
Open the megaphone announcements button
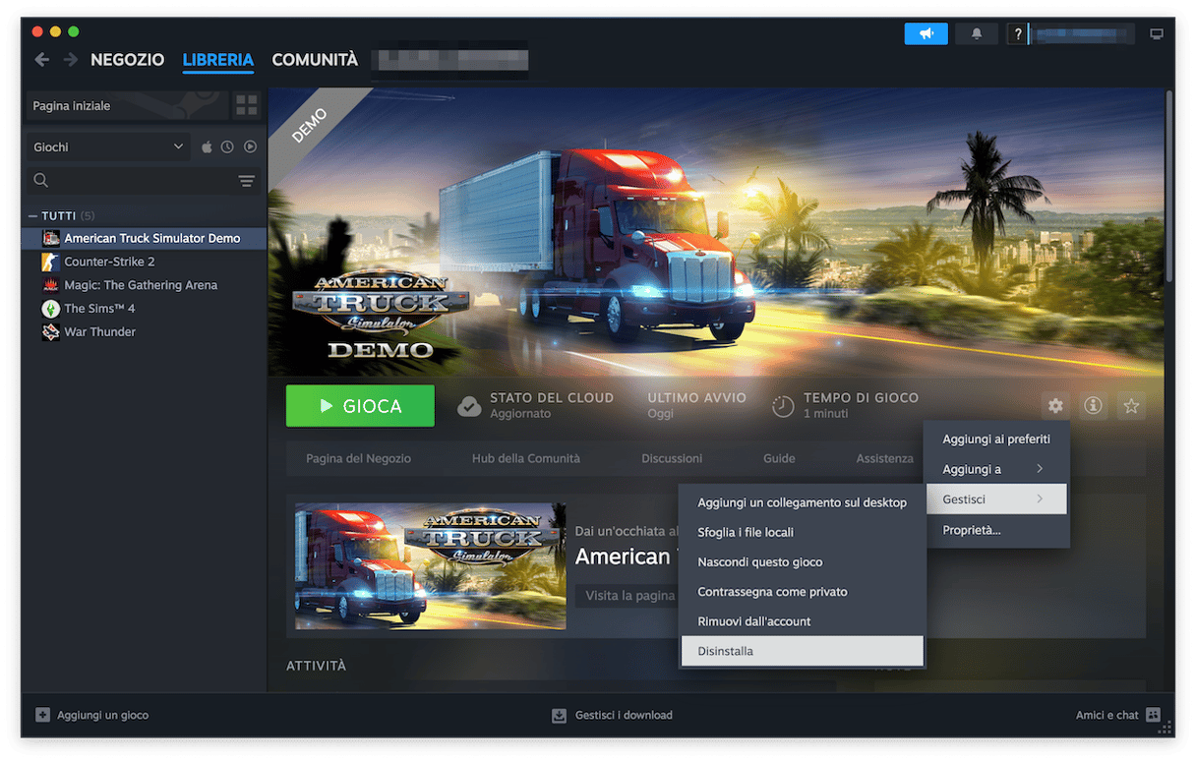(x=926, y=33)
